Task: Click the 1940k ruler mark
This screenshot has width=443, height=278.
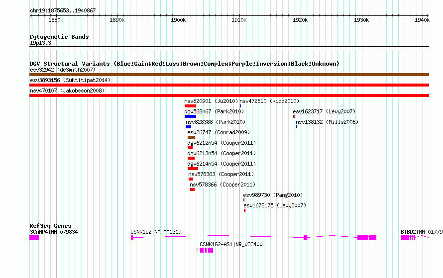Action: (x=422, y=20)
